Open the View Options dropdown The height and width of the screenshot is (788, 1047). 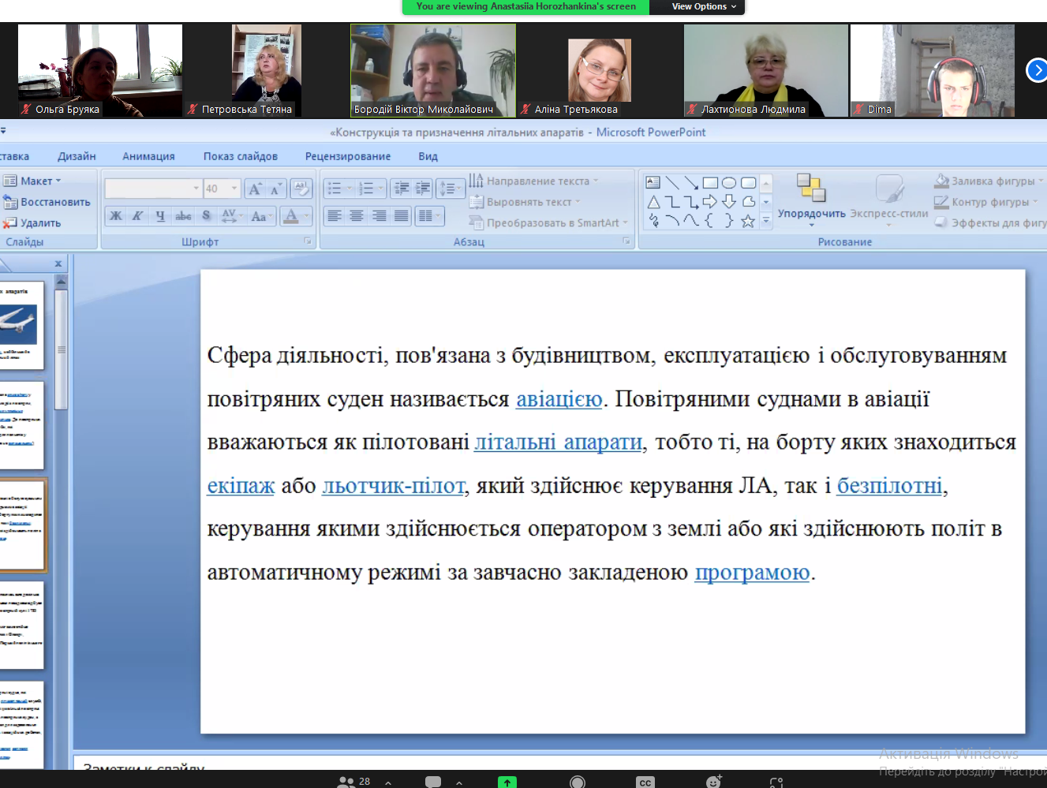(703, 6)
